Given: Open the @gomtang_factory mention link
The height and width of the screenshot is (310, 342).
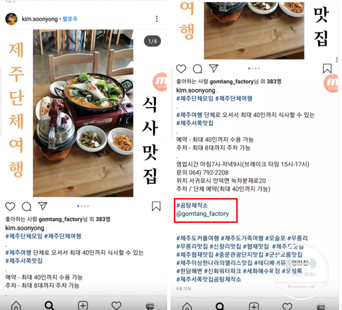Looking at the screenshot, I should tap(202, 214).
